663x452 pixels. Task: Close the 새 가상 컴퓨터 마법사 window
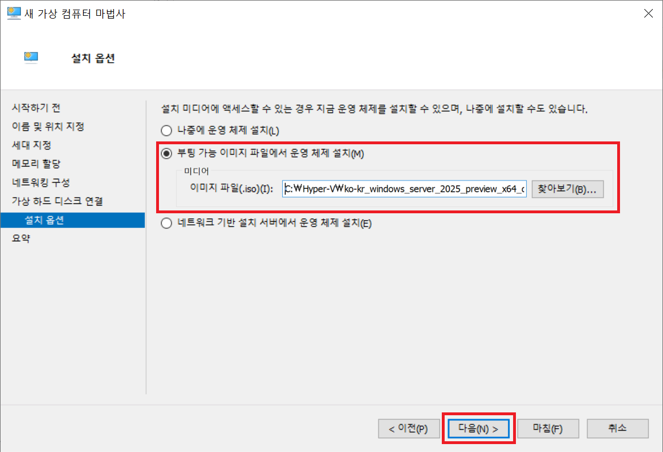tap(648, 14)
